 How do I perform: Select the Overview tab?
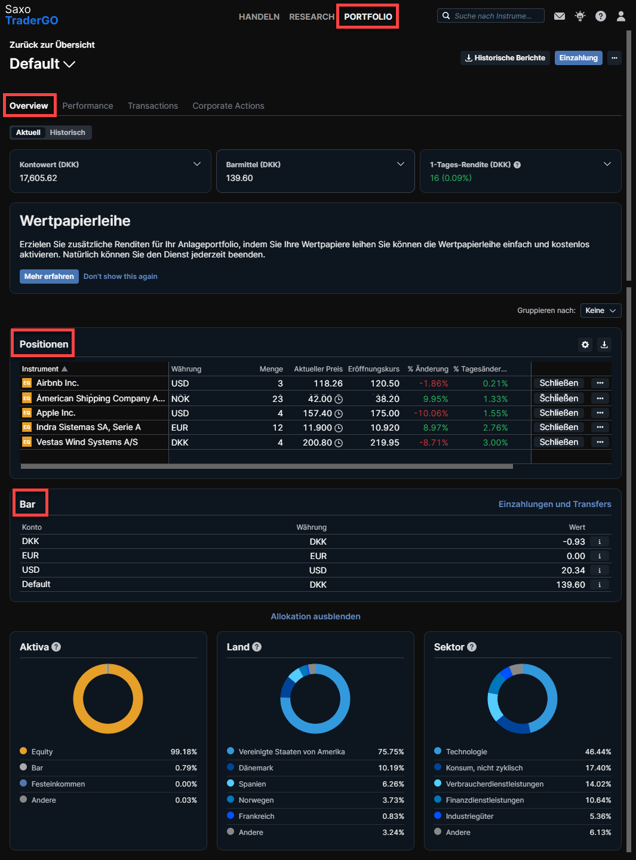point(29,106)
